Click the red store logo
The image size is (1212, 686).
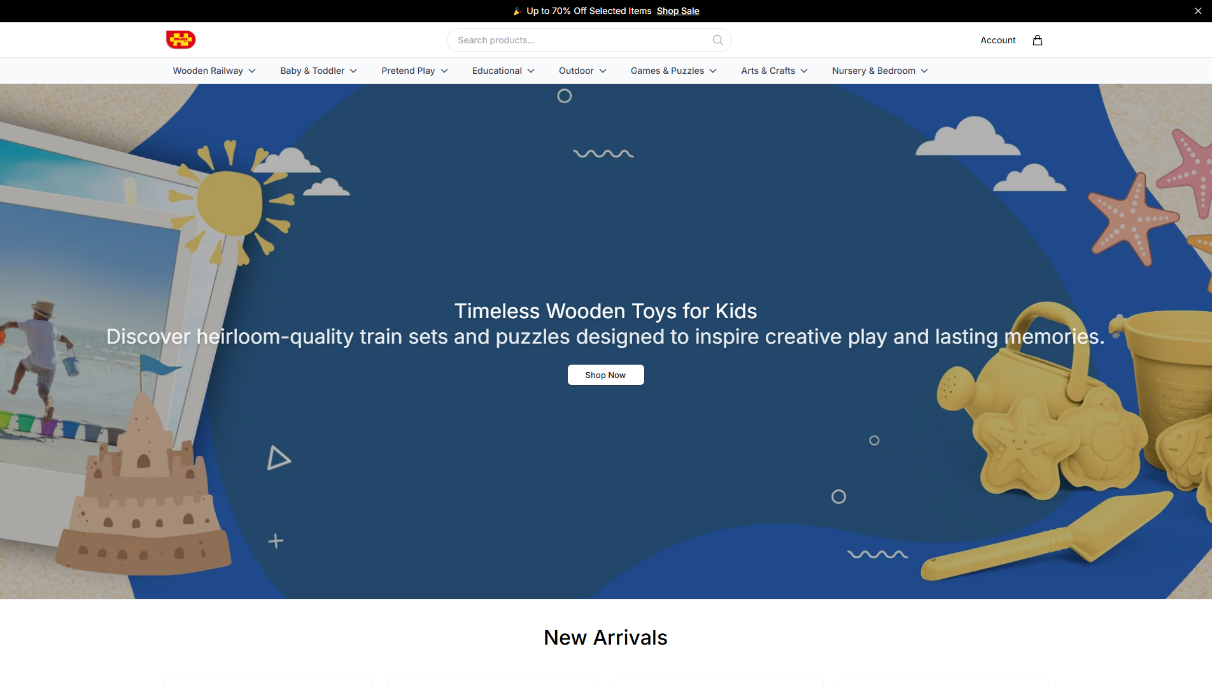[x=181, y=39]
